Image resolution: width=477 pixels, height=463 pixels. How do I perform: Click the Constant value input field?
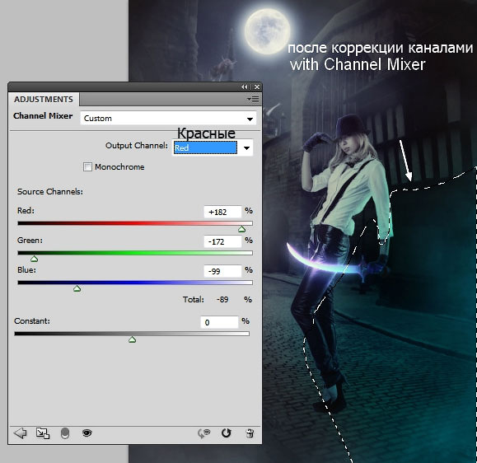pos(219,322)
